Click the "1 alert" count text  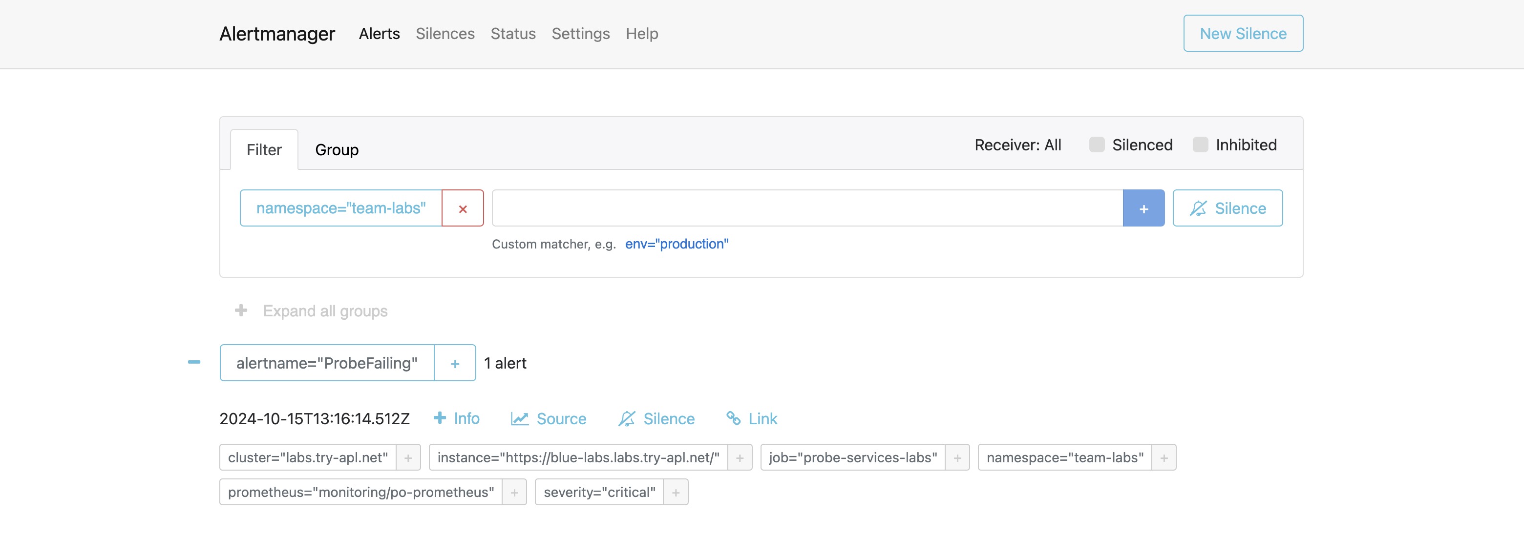click(x=505, y=363)
